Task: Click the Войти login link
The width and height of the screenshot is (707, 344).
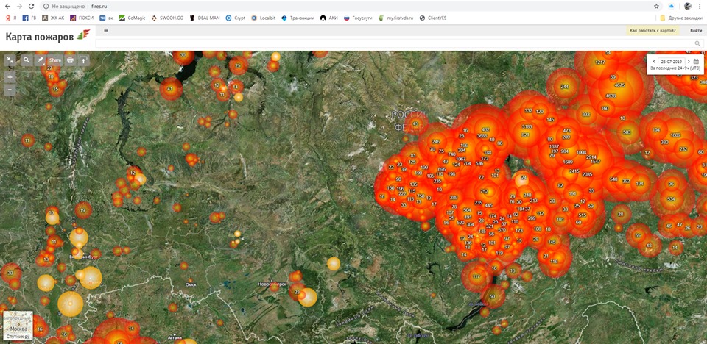Action: (695, 30)
